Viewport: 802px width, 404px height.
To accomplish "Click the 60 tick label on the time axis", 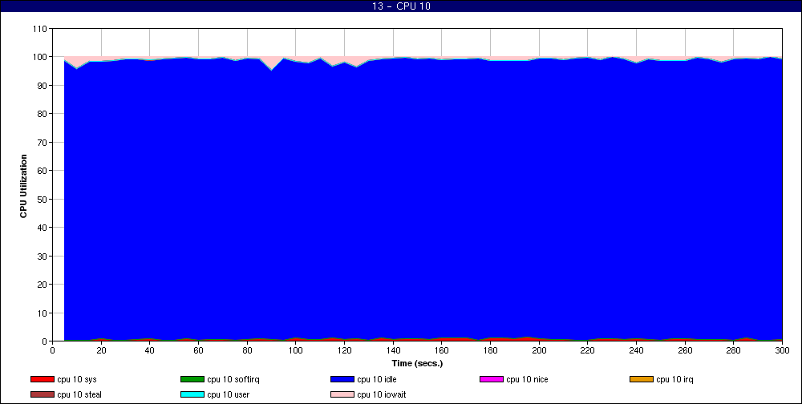I will click(x=198, y=350).
